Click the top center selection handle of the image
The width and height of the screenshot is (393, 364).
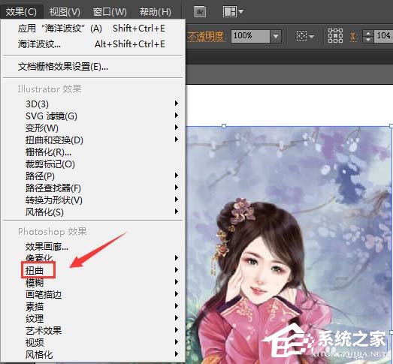pyautogui.click(x=224, y=126)
